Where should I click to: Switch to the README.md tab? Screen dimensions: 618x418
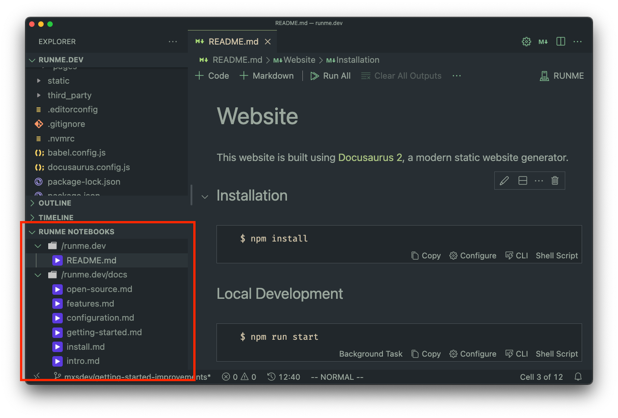[233, 41]
